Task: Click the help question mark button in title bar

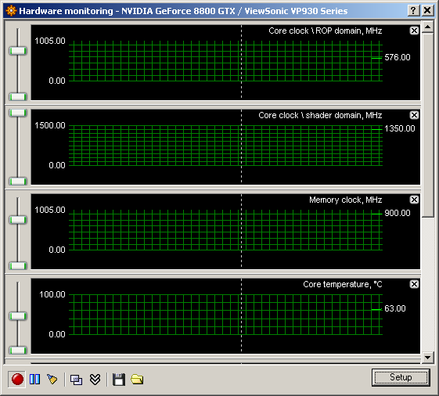Action: 413,11
